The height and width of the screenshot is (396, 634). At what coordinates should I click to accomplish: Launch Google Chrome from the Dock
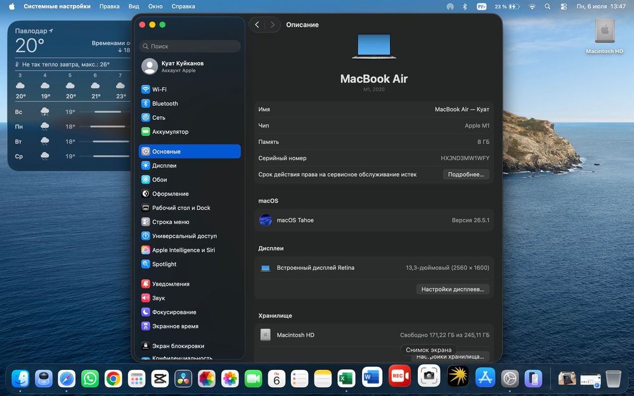tap(113, 379)
